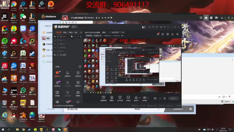Toggle visibility of 全屏 1 source

pyautogui.click(x=55, y=55)
